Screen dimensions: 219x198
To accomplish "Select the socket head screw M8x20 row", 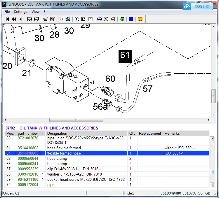I will 107,179.
